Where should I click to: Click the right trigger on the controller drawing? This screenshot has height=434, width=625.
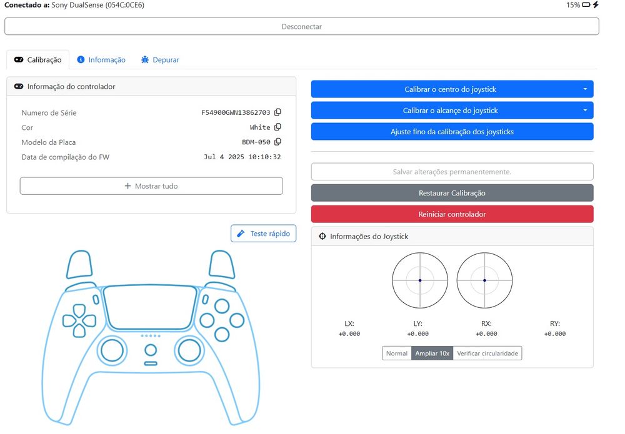(222, 264)
